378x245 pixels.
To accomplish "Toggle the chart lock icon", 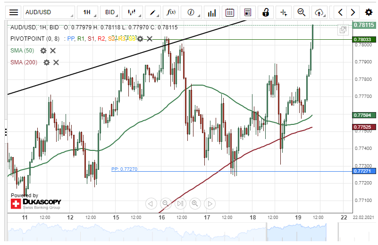I will click(266, 12).
